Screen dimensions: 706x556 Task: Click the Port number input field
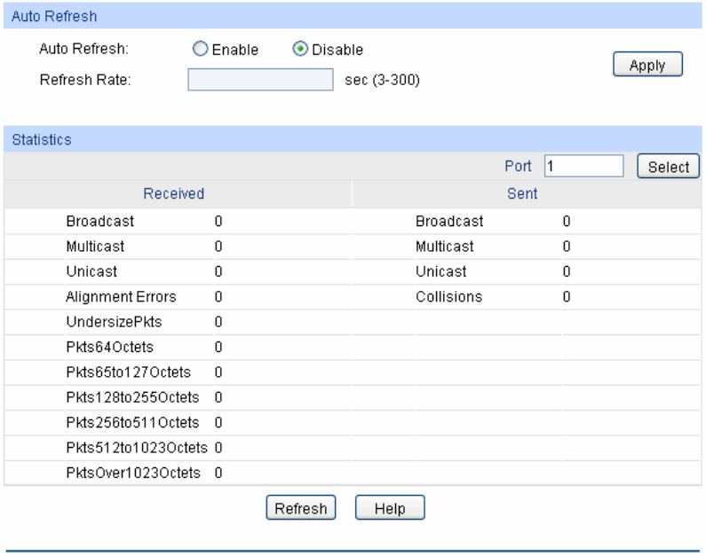(583, 167)
